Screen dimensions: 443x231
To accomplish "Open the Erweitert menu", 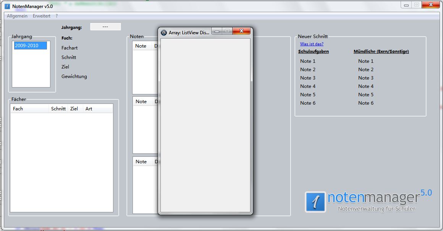I will tap(42, 16).
